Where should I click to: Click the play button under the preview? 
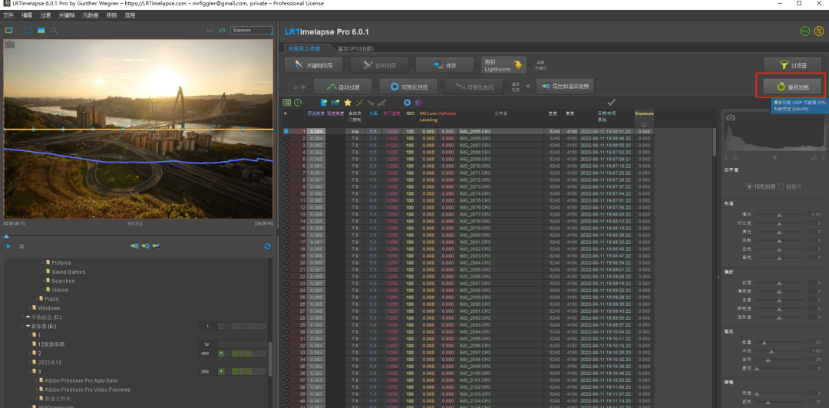pos(8,246)
